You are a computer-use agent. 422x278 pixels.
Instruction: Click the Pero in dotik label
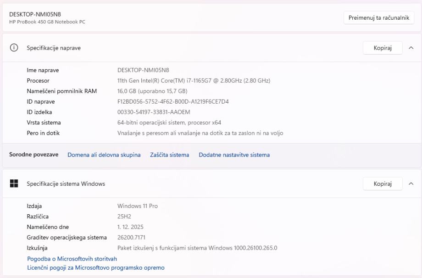pyautogui.click(x=43, y=133)
